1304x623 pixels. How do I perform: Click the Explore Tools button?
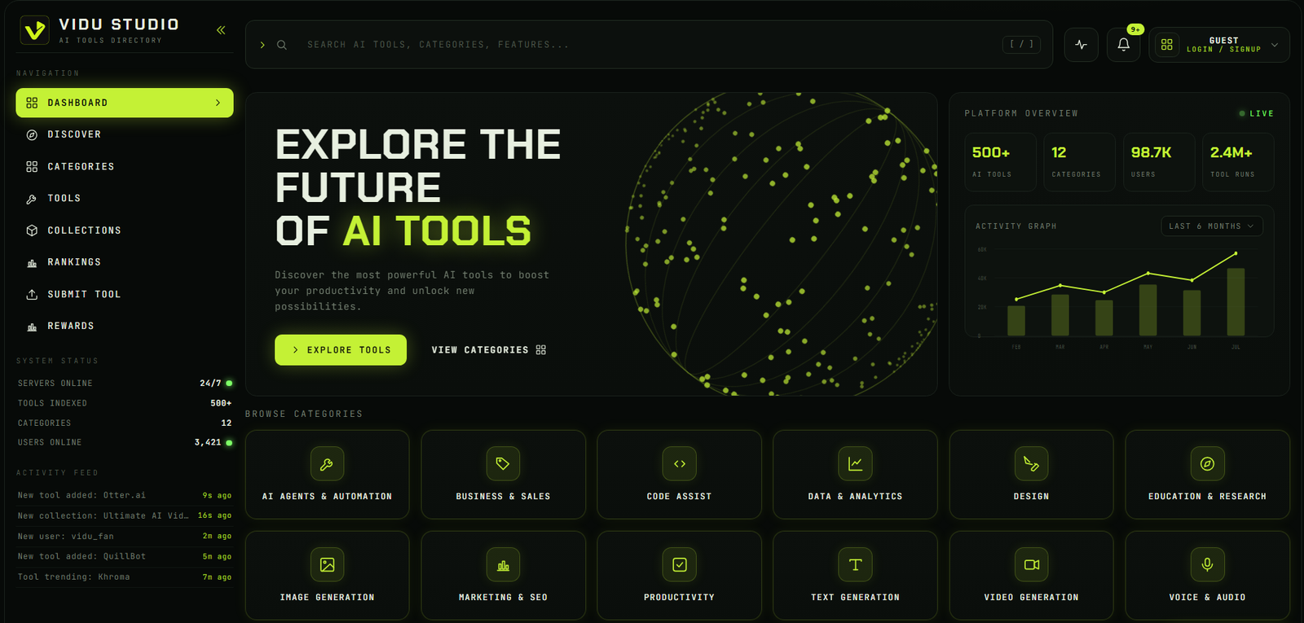[x=341, y=350]
